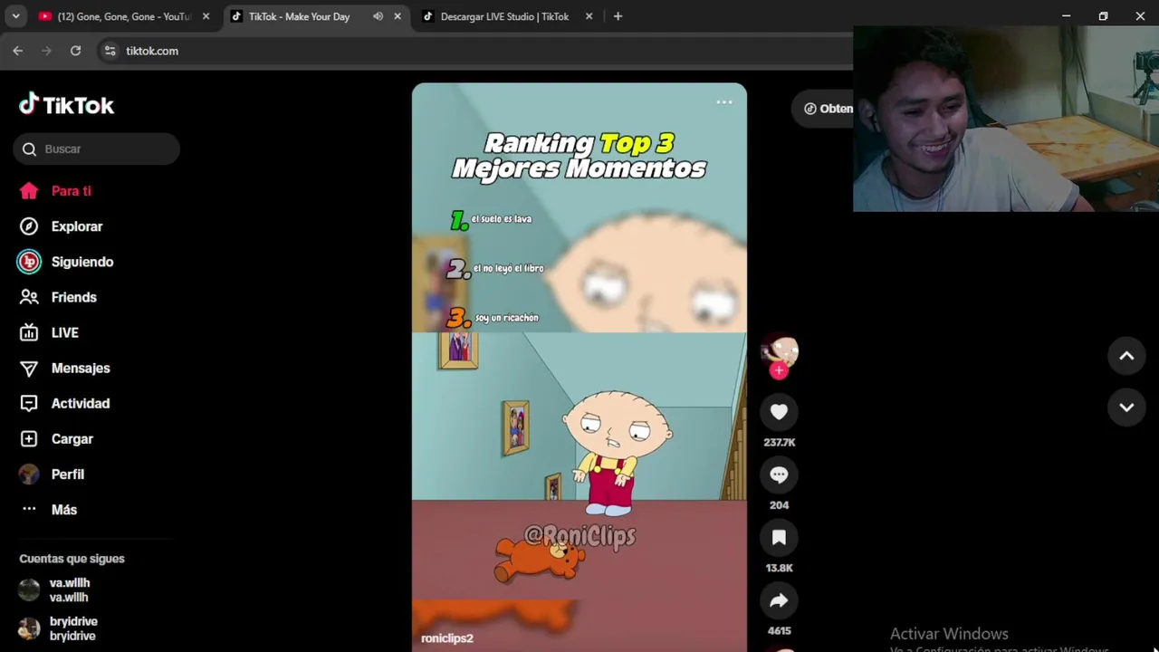Click the Obtener app button

pos(824,109)
